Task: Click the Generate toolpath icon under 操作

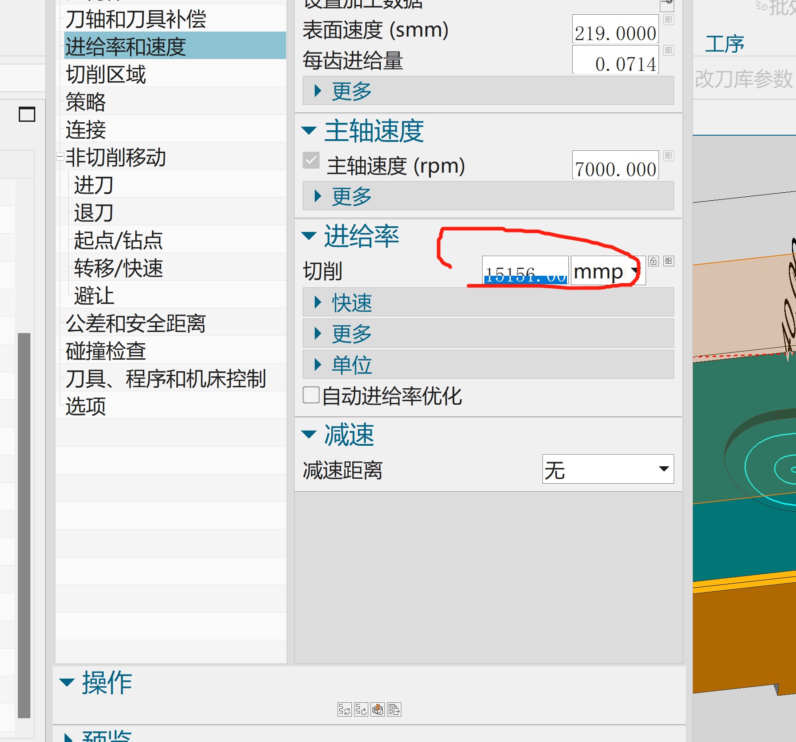Action: pos(345,709)
